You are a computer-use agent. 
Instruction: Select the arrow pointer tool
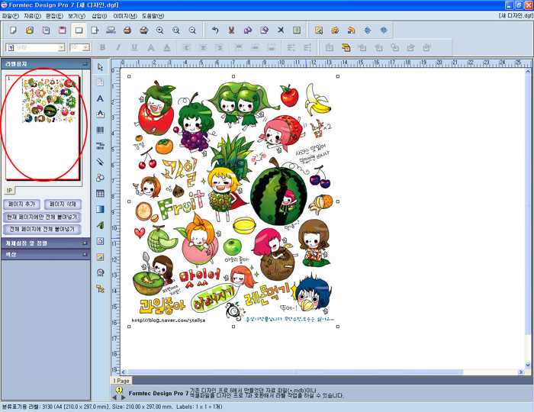coord(100,66)
